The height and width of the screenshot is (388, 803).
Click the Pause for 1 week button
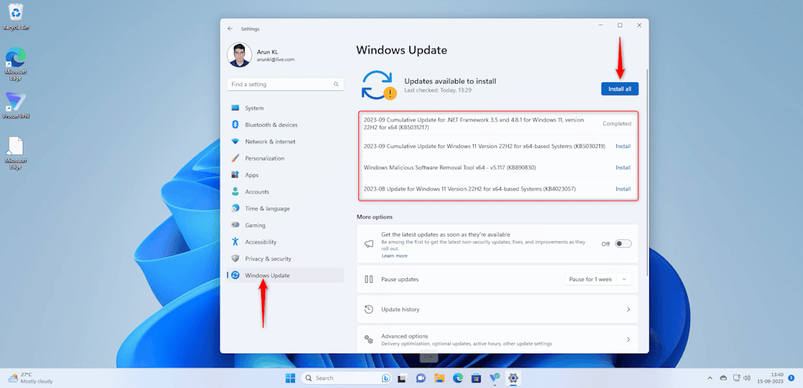pyautogui.click(x=590, y=280)
